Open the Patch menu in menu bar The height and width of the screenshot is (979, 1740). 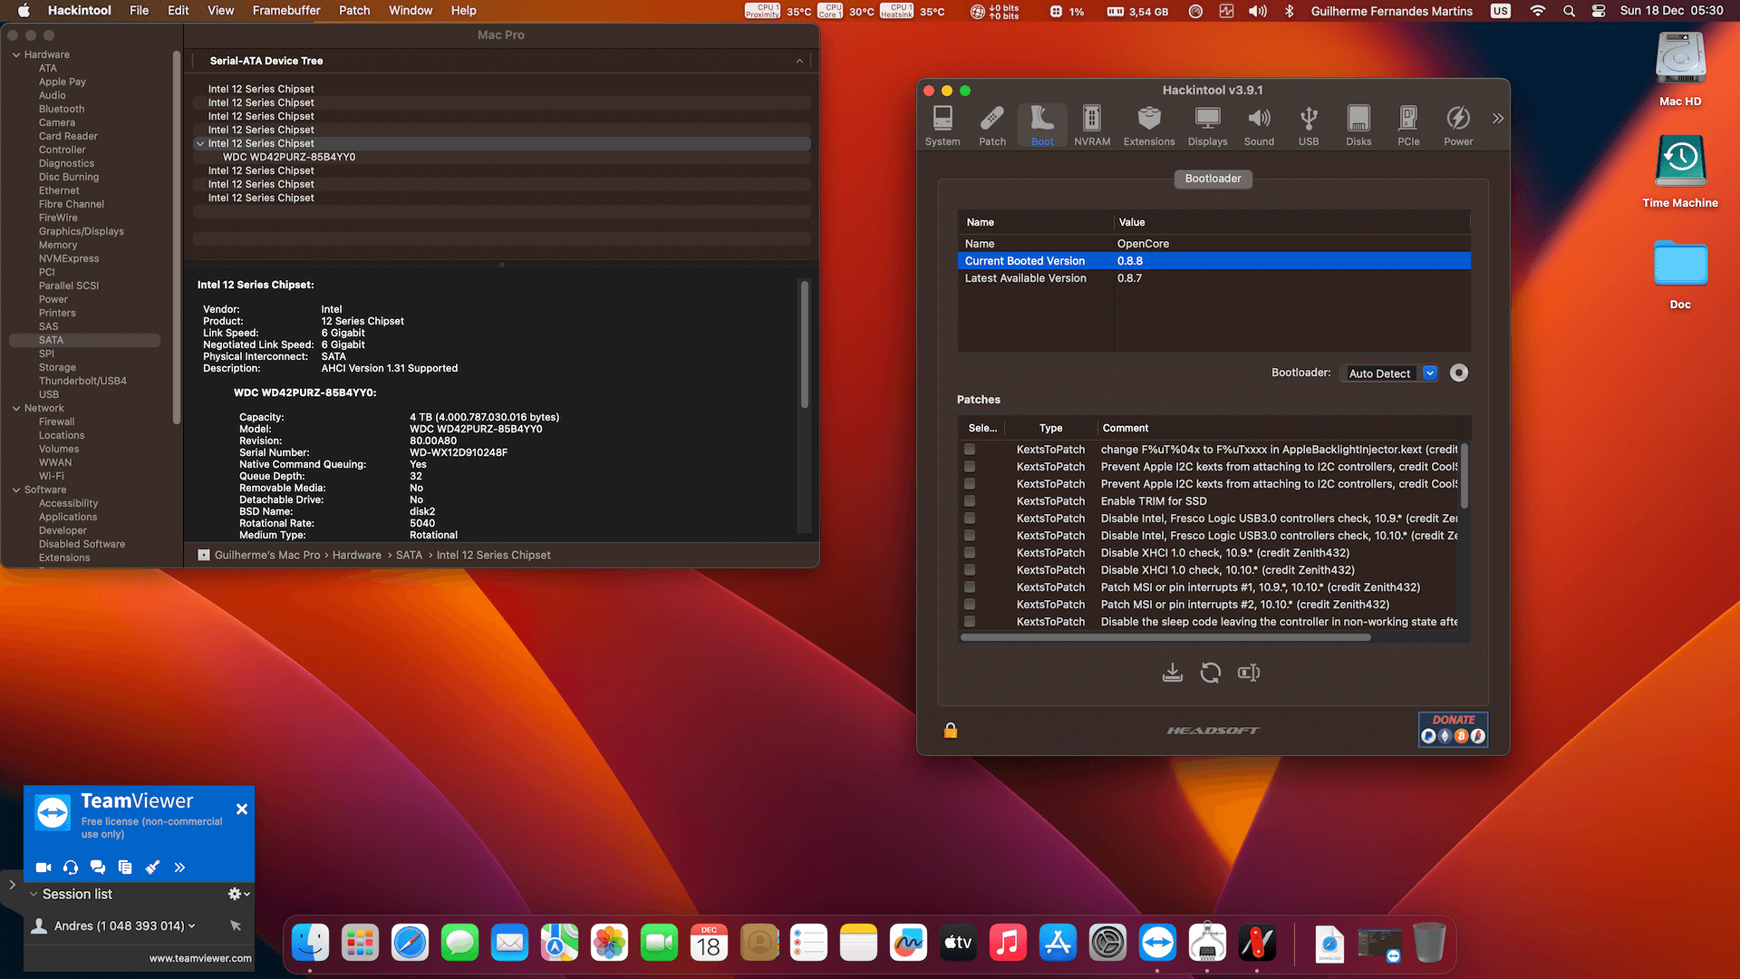pos(353,11)
